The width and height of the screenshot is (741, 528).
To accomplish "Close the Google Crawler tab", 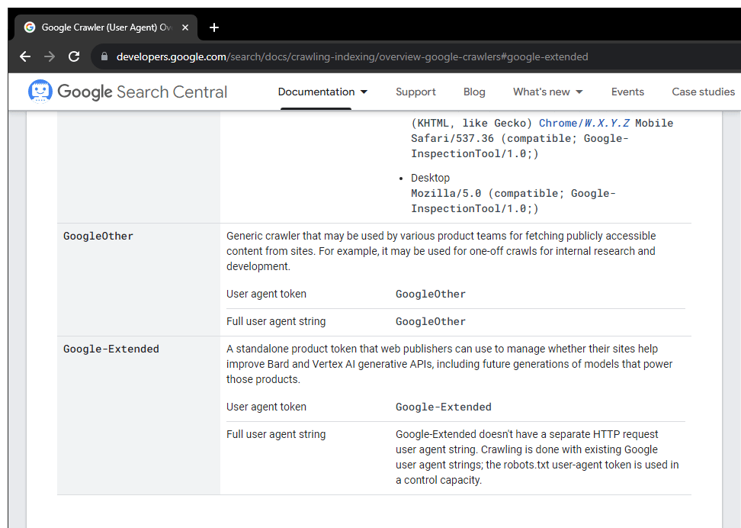I will [x=185, y=27].
